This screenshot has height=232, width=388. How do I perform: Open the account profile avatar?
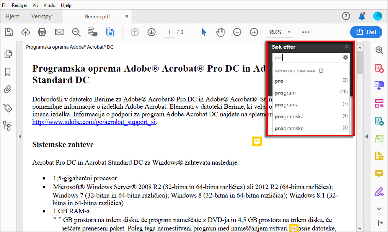(x=378, y=16)
